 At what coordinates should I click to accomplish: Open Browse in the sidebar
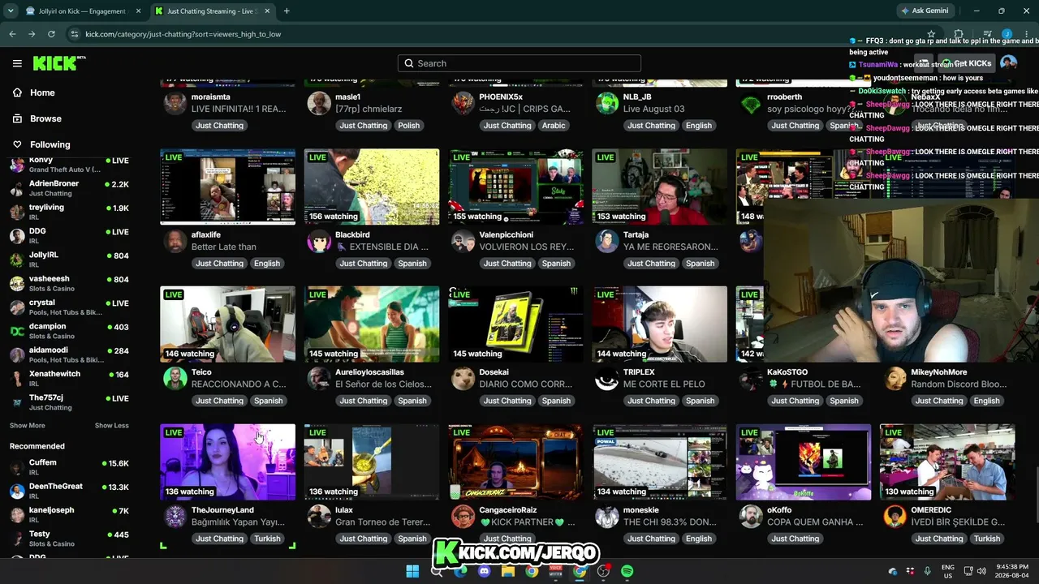(45, 118)
